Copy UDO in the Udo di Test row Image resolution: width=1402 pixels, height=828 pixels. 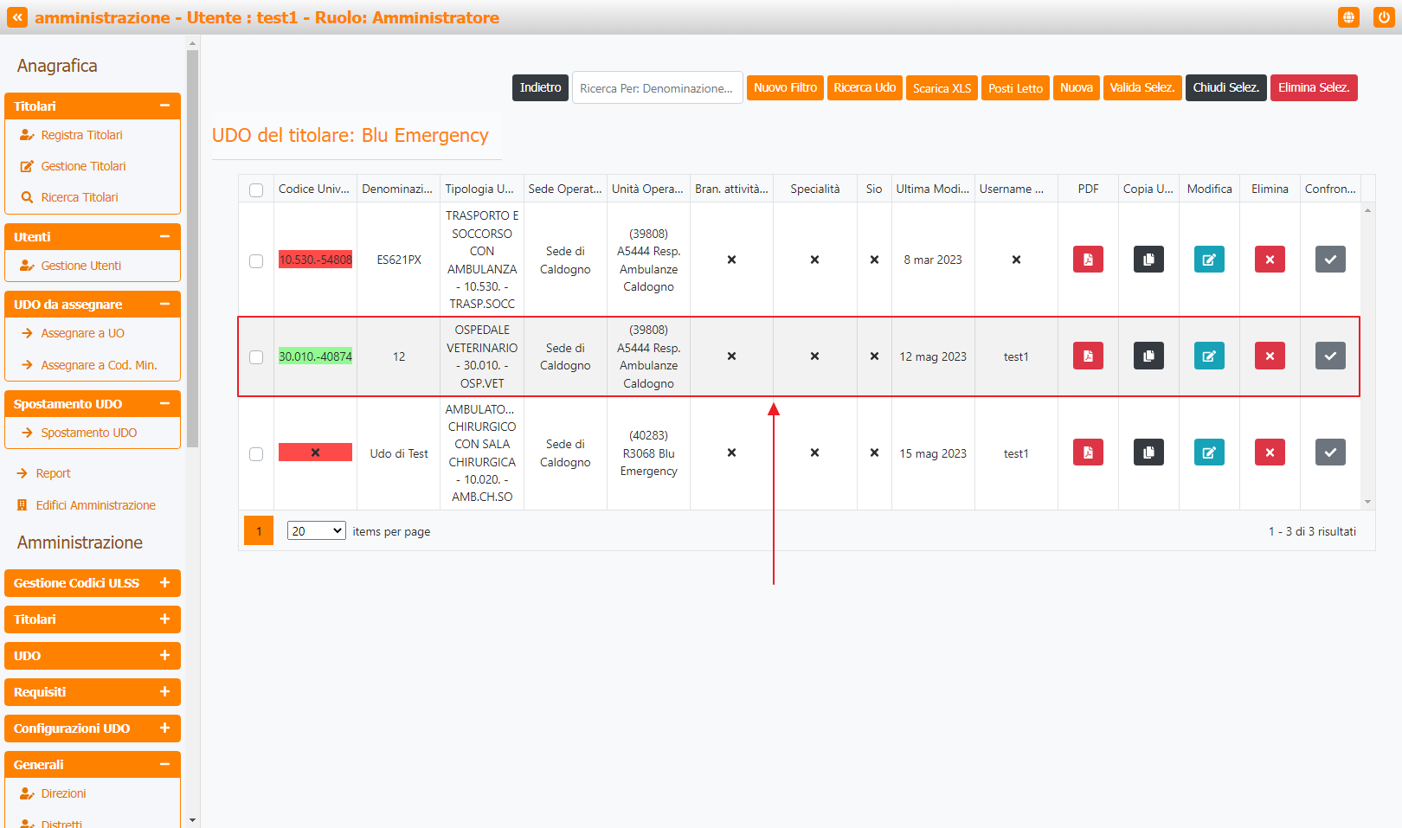coord(1148,453)
